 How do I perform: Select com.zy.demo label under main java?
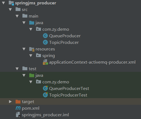point(56,29)
